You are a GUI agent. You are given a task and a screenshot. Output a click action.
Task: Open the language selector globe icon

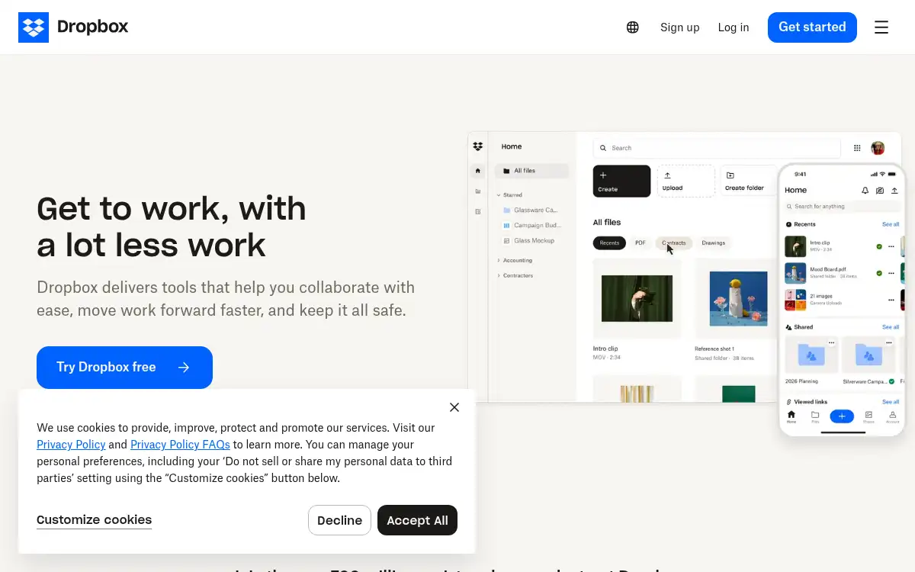633,27
